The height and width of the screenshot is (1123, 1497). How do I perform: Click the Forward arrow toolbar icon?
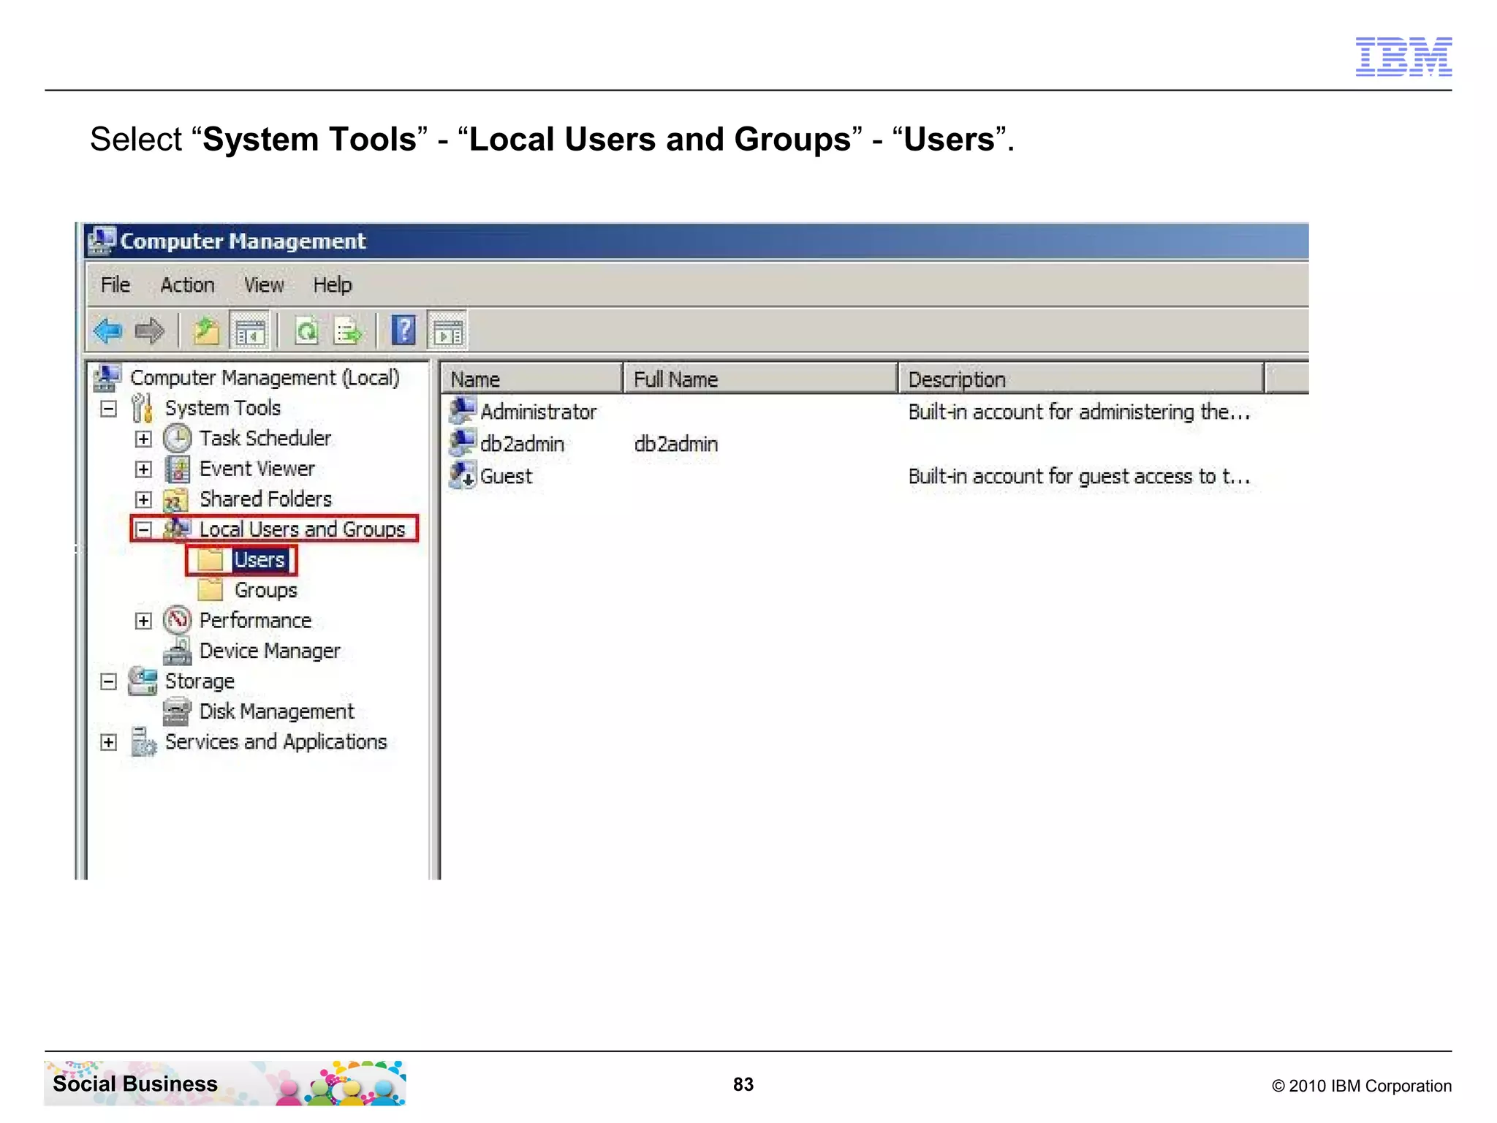150,331
